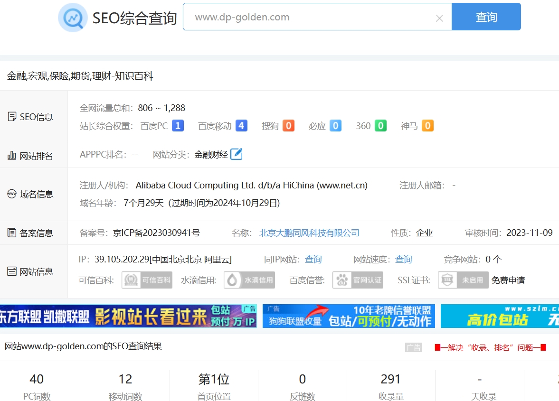559x401 pixels.
Task: Switch to the 收录量 stat tab
Action: coord(390,385)
